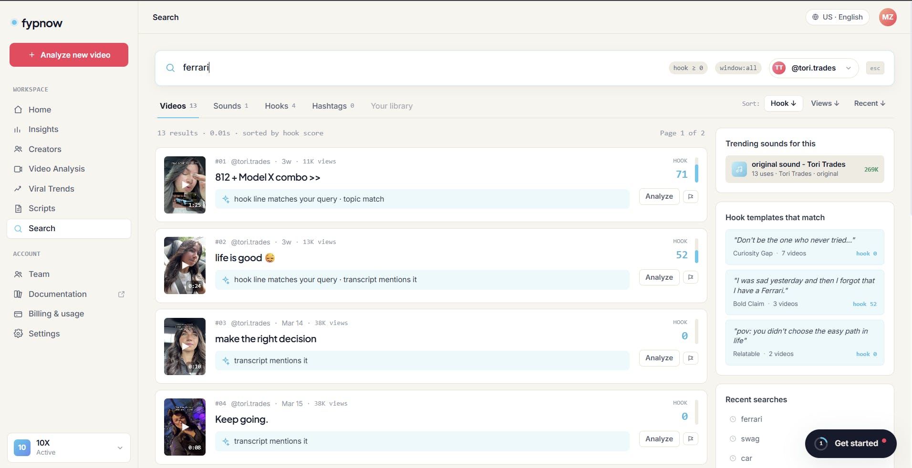The height and width of the screenshot is (468, 912).
Task: Click the ferrari search input field
Action: (420, 68)
